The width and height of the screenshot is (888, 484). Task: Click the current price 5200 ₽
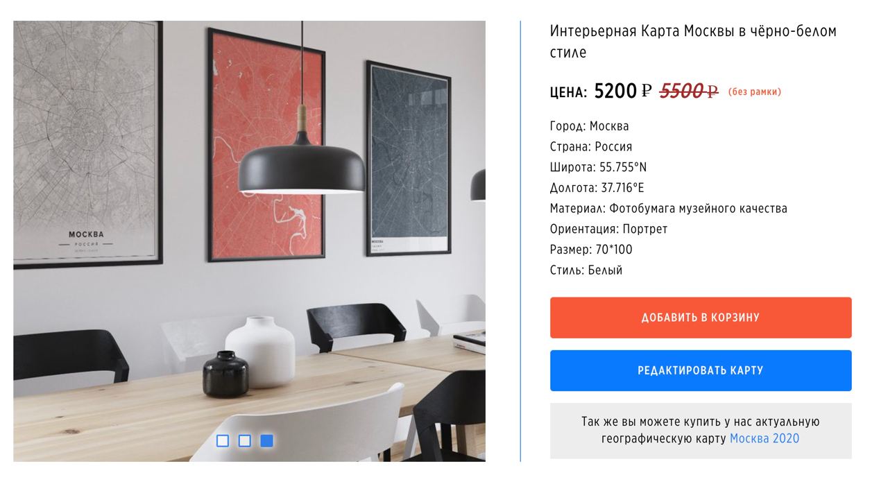point(623,91)
